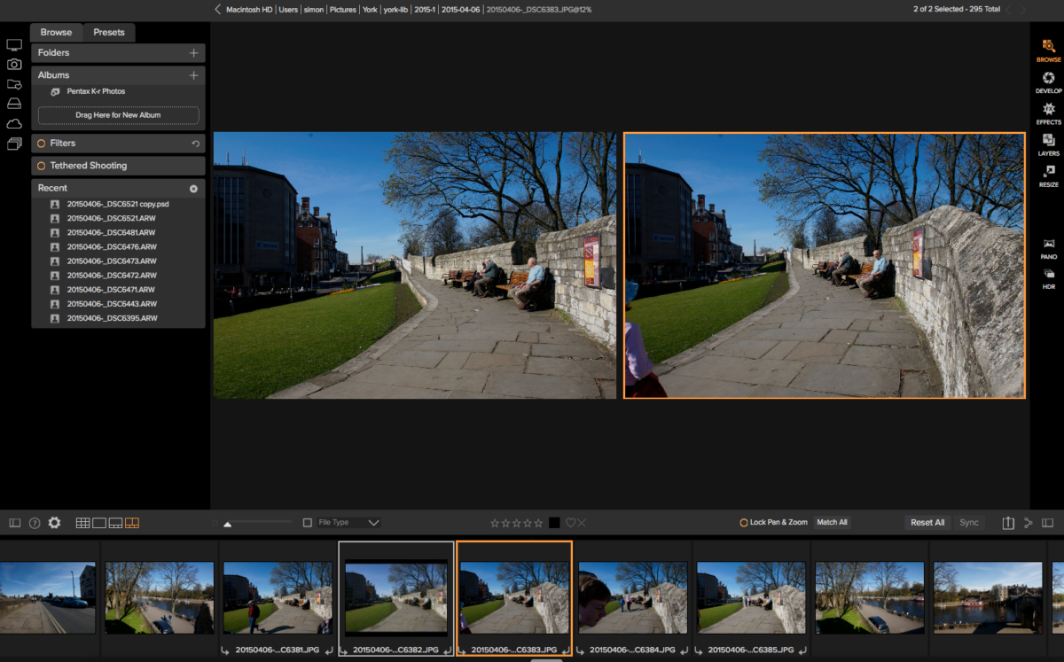Screen dimensions: 1064x662
Task: Select filmstrip thumbnail C6385.JPG
Action: [x=750, y=600]
